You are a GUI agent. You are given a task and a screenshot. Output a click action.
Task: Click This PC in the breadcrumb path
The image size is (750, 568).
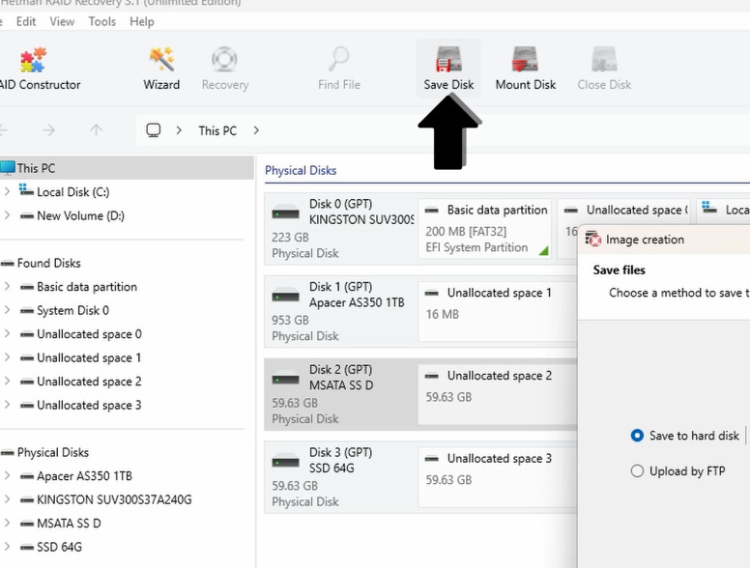pos(217,130)
